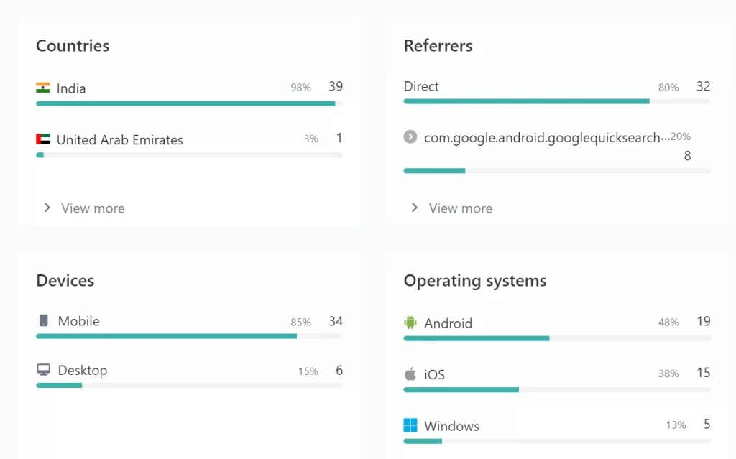Click the Operating systems heading
The image size is (736, 459).
click(x=475, y=281)
